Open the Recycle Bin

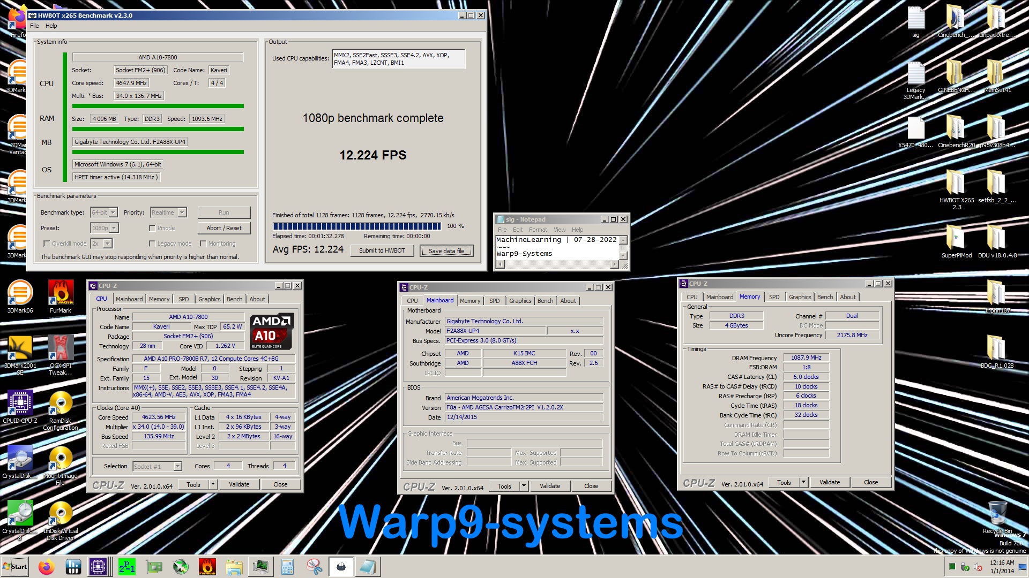[x=997, y=517]
